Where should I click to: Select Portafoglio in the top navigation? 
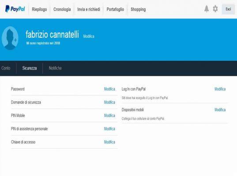pos(115,9)
